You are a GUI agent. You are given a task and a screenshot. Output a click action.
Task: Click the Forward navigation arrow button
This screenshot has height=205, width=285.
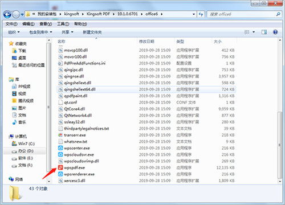tap(16, 14)
